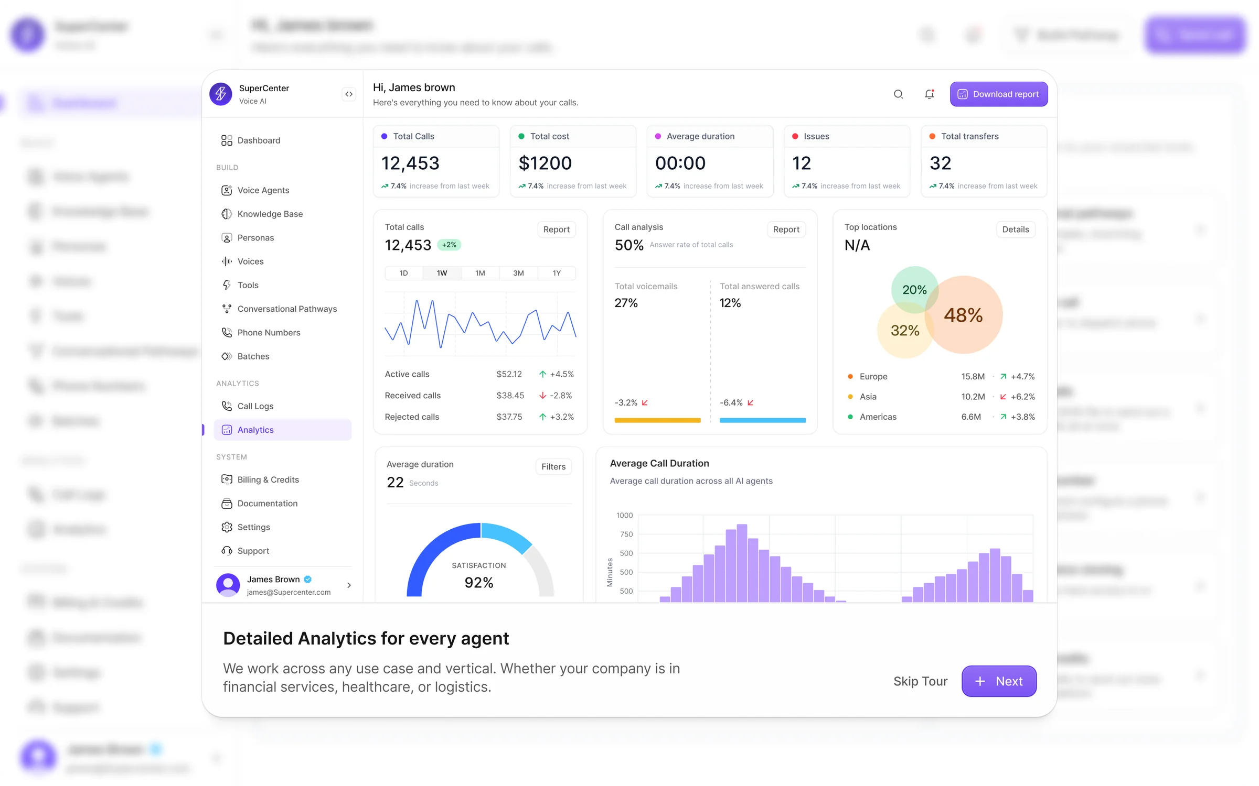The image size is (1259, 786).
Task: Toggle the sidebar collapse arrows
Action: (349, 94)
